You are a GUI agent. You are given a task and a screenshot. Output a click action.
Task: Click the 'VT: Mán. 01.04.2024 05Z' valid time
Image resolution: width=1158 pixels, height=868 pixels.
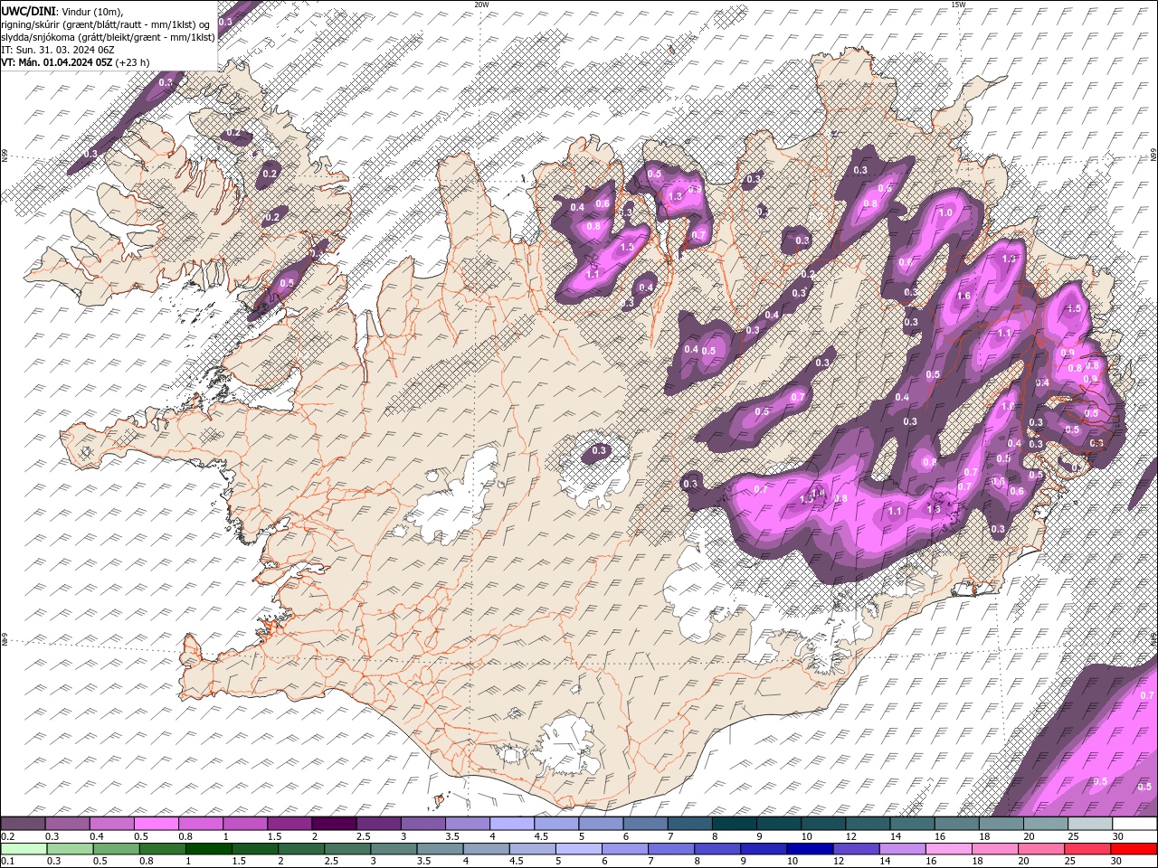pos(56,62)
